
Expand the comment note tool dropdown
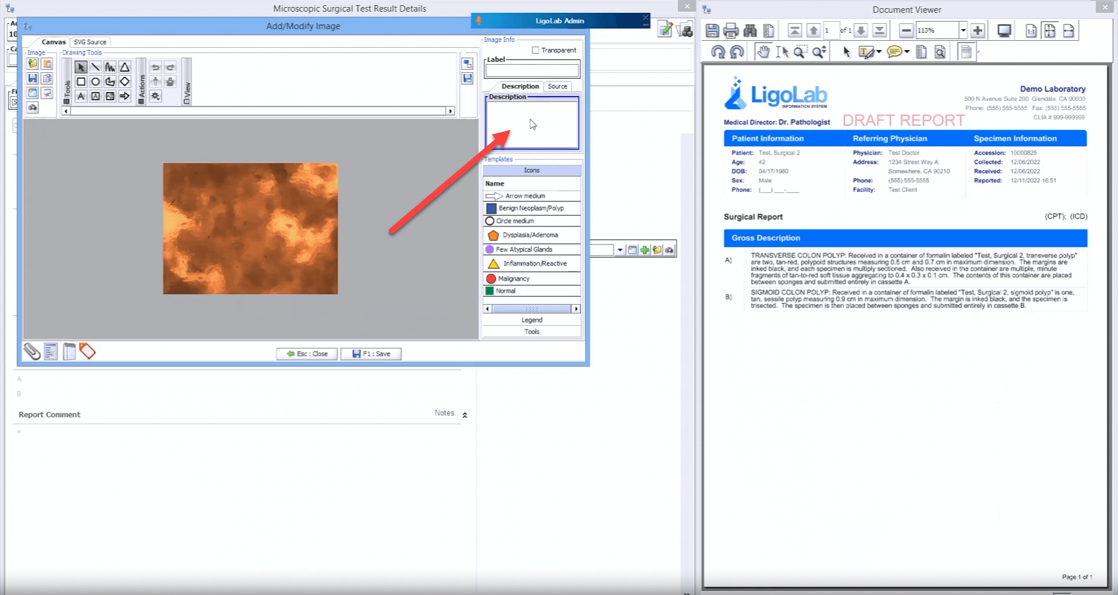coord(907,52)
